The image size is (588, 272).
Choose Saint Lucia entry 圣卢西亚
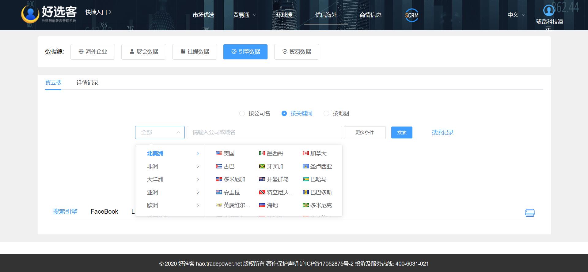pyautogui.click(x=317, y=167)
